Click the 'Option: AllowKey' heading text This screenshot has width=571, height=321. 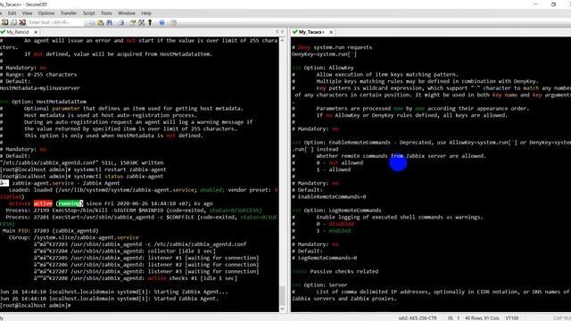[329, 68]
